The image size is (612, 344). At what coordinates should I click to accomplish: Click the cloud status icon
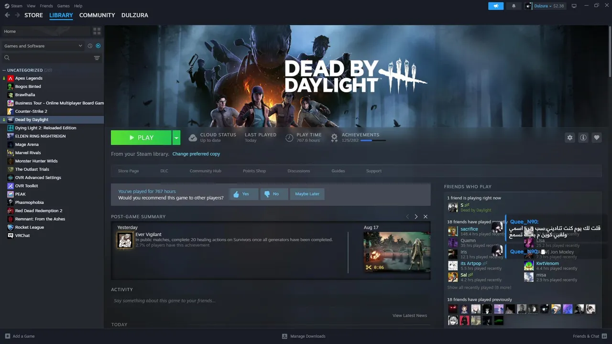click(x=193, y=138)
